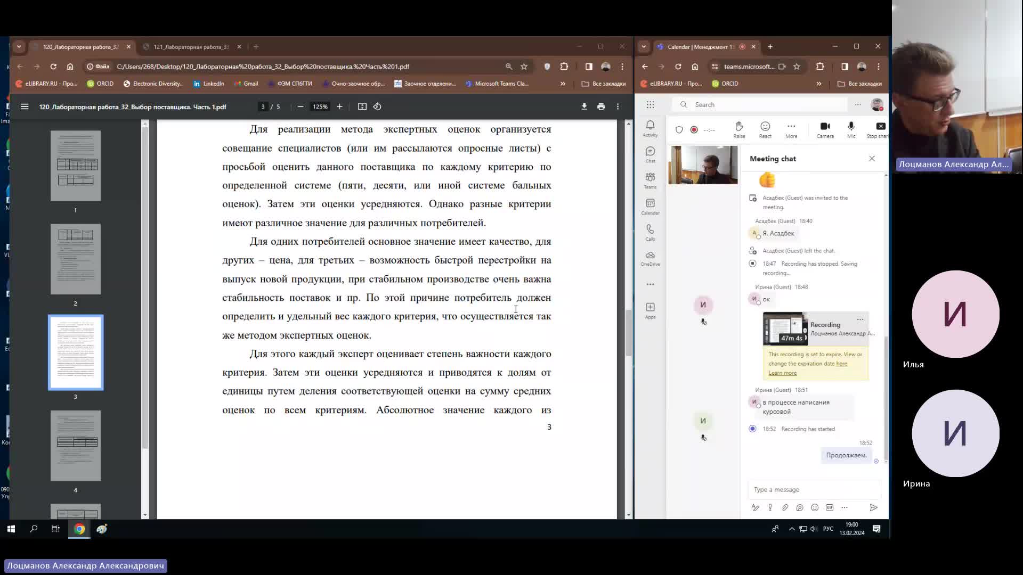Open eLIBRARY.RU bookmark in PDF browser
This screenshot has width=1023, height=575.
point(46,84)
